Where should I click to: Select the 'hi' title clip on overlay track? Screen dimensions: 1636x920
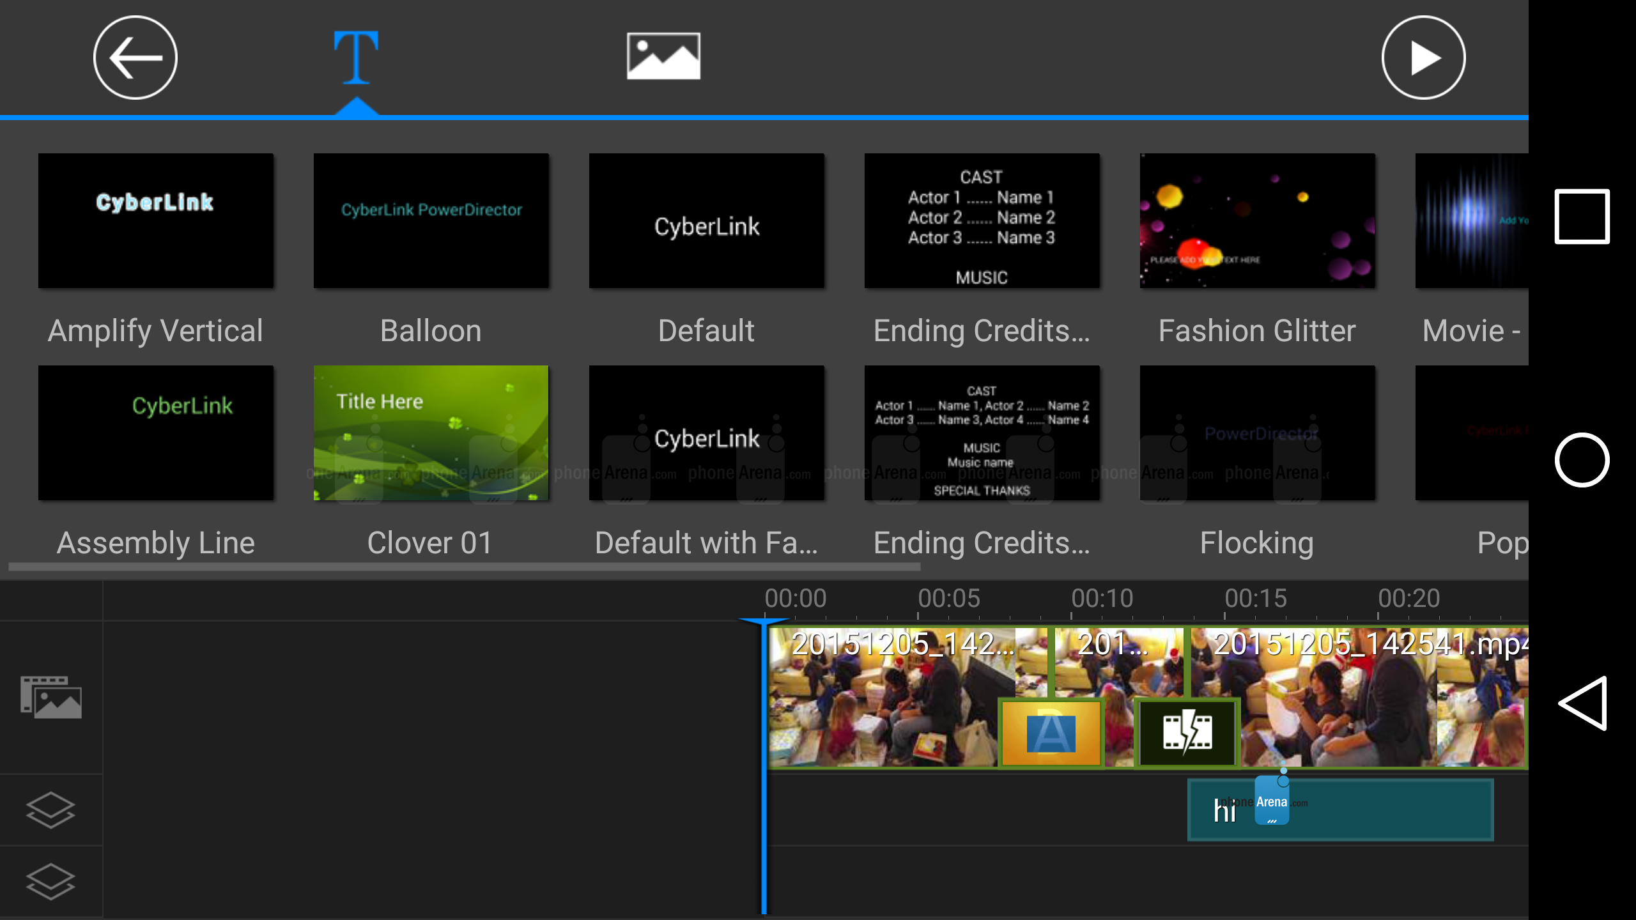click(1340, 809)
